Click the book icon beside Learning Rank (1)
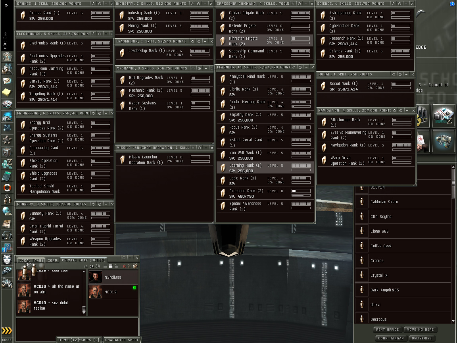The image size is (457, 343). [x=223, y=168]
